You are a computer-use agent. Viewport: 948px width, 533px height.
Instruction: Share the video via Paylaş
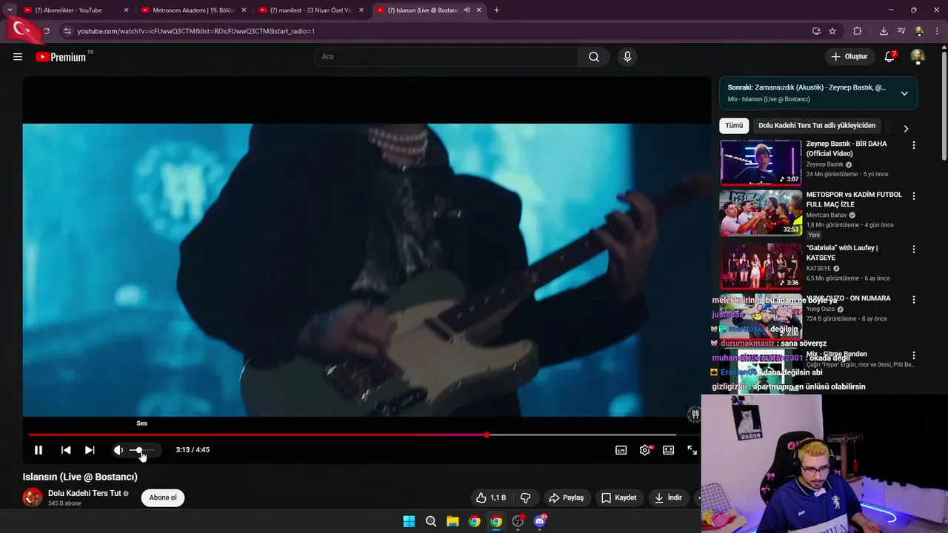(x=566, y=497)
